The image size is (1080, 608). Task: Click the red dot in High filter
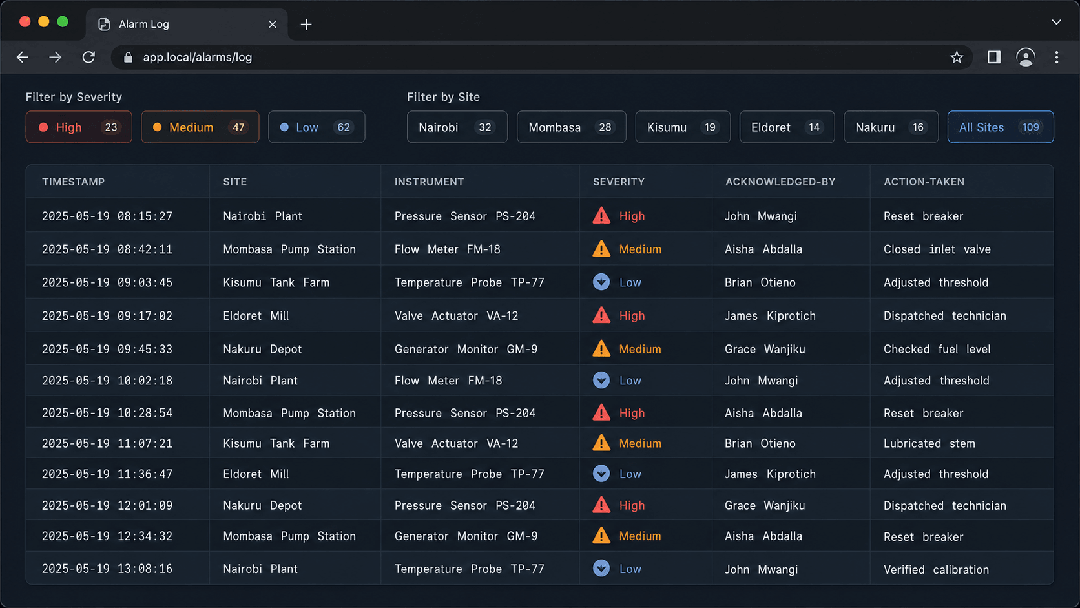click(43, 127)
